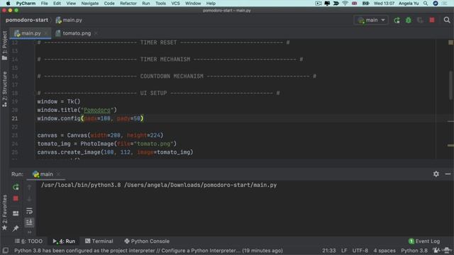Open the main run configuration dropdown
Screen dimensions: 454x255
click(371, 20)
